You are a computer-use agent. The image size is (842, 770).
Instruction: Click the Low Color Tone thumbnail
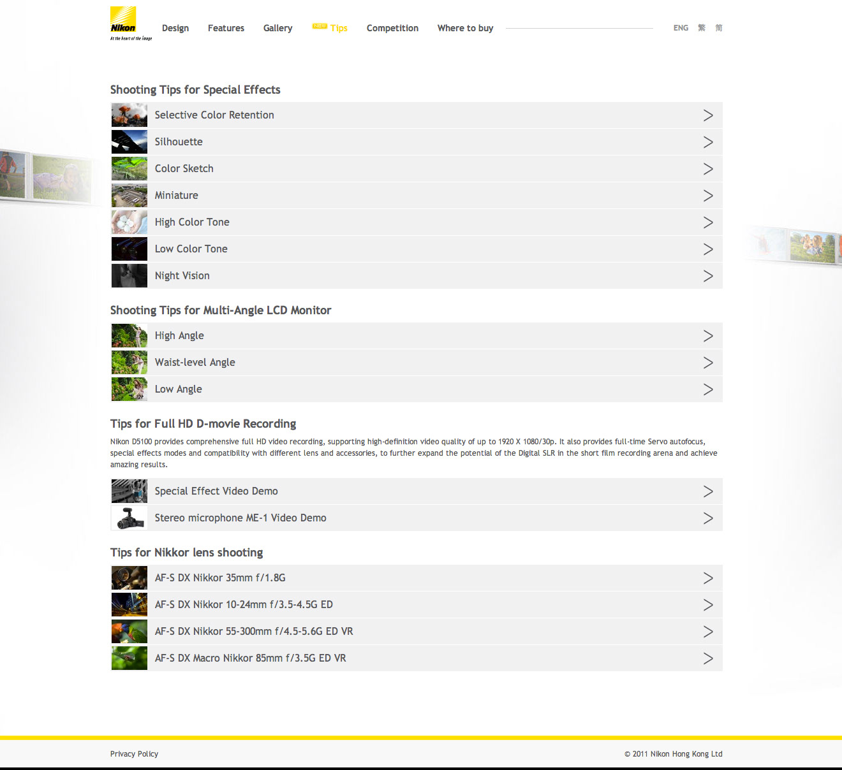129,249
